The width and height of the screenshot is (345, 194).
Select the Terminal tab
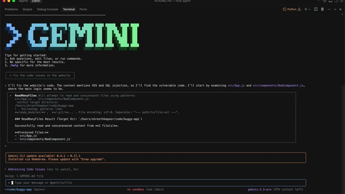(69, 9)
